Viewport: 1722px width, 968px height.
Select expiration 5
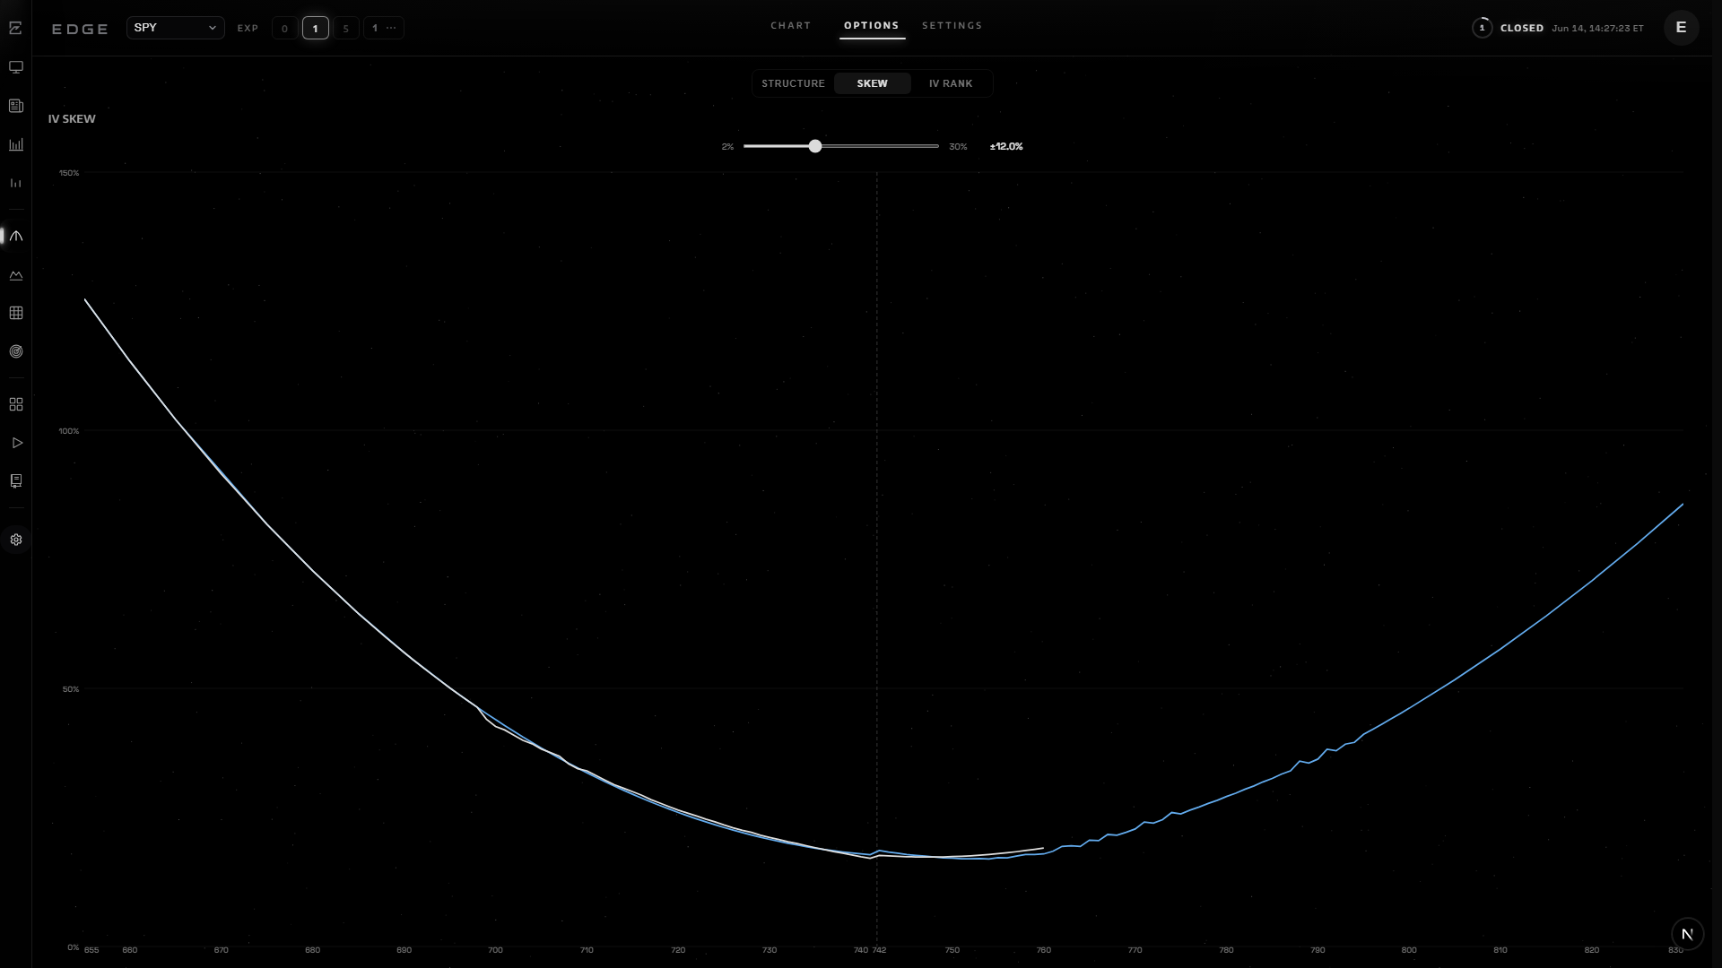click(x=345, y=29)
